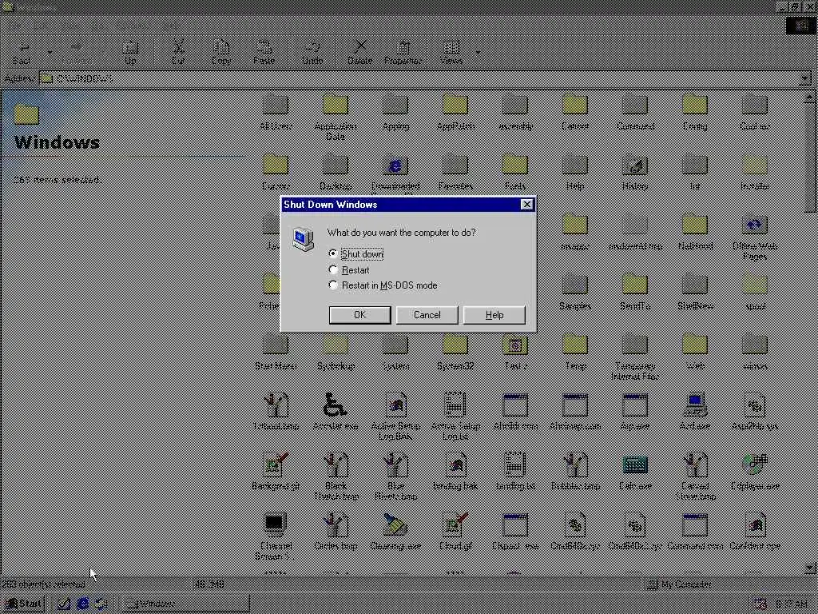Screen dimensions: 818x614
Task: Select the Help folder
Action: 575,173
